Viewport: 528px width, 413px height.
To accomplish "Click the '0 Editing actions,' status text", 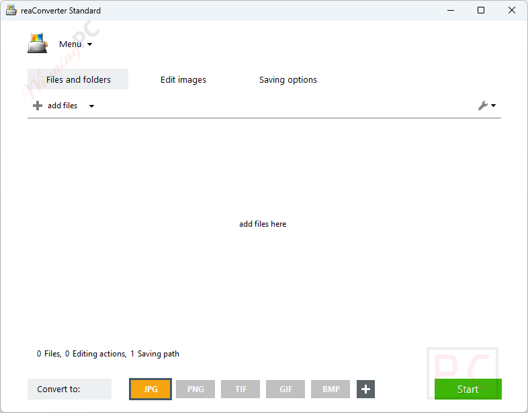I will [x=95, y=354].
